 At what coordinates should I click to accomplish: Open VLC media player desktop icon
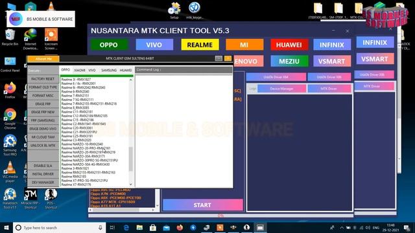(10, 172)
